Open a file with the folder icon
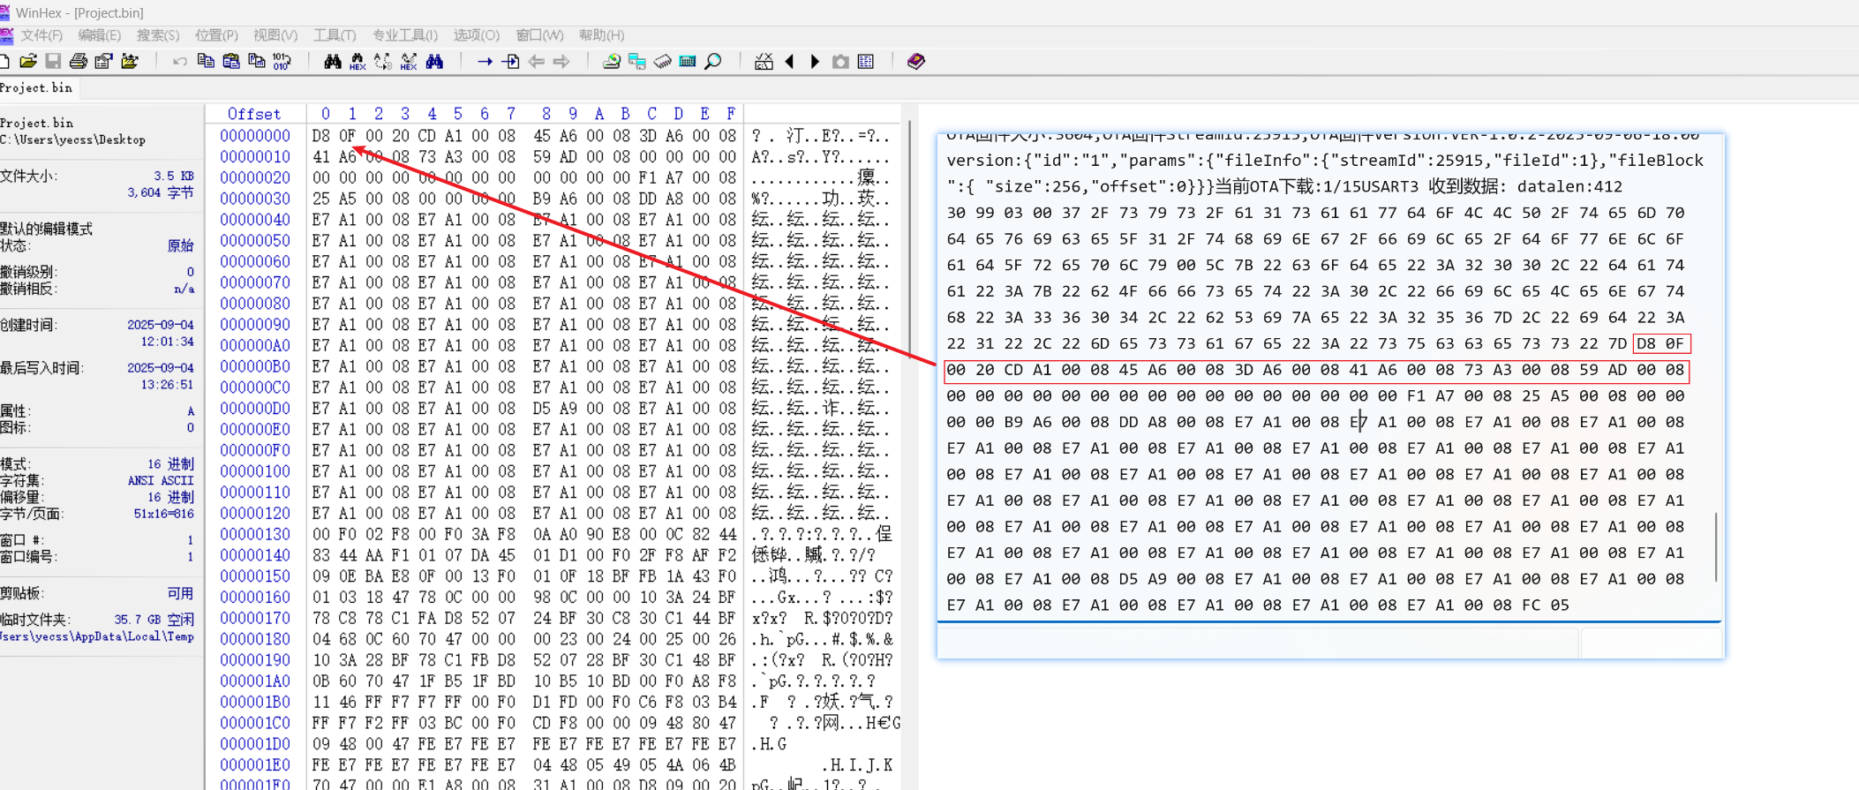This screenshot has height=790, width=1859. (28, 61)
